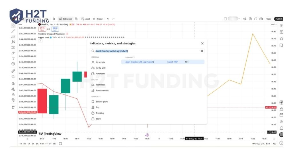Click the Trade button

click(x=269, y=19)
